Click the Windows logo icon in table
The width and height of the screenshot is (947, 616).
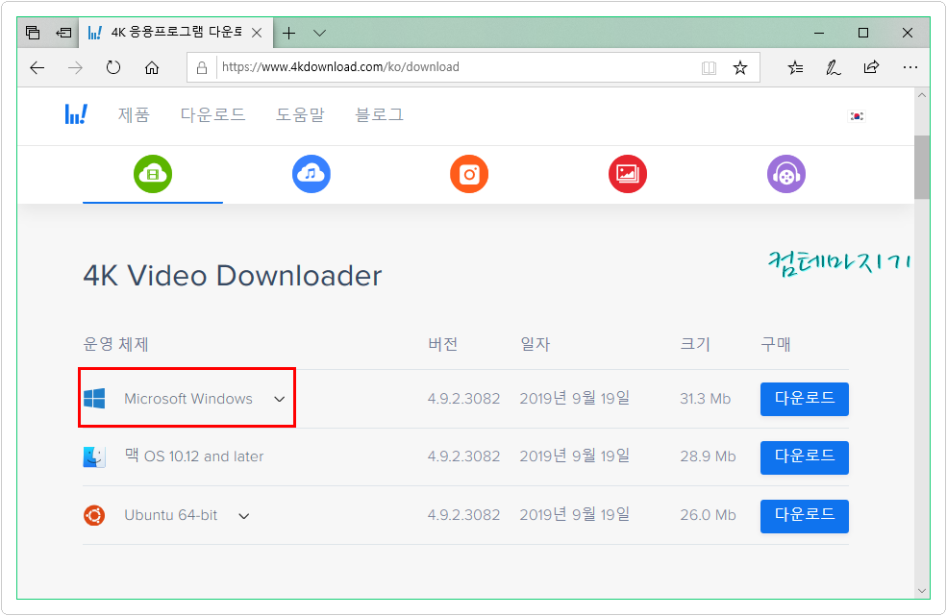pyautogui.click(x=94, y=399)
